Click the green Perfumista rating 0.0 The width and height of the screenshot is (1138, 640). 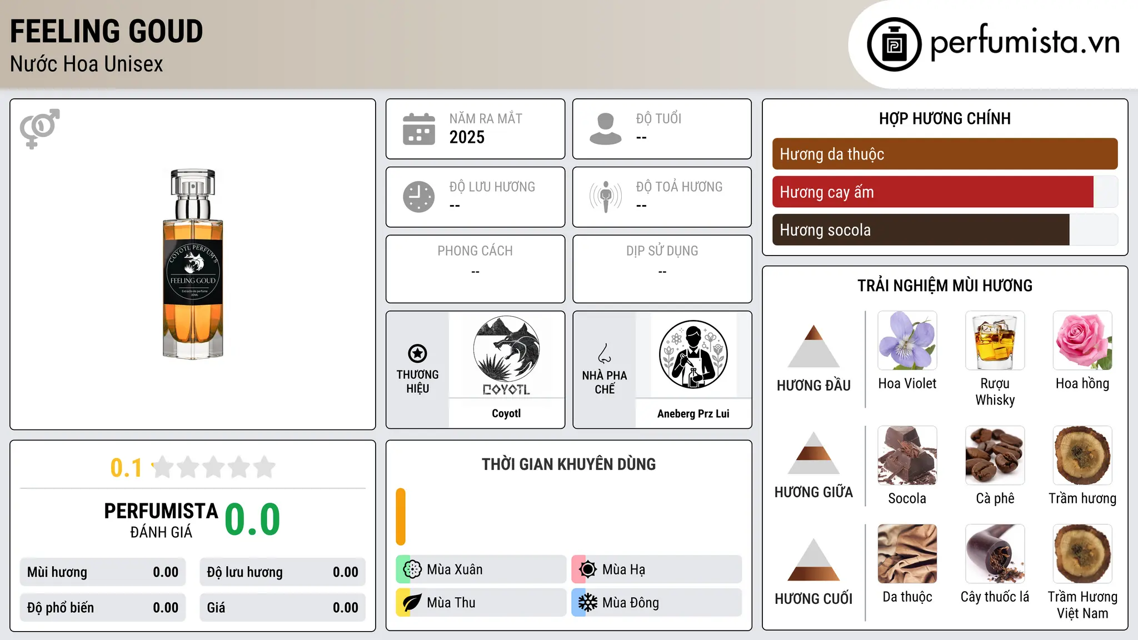tap(252, 519)
